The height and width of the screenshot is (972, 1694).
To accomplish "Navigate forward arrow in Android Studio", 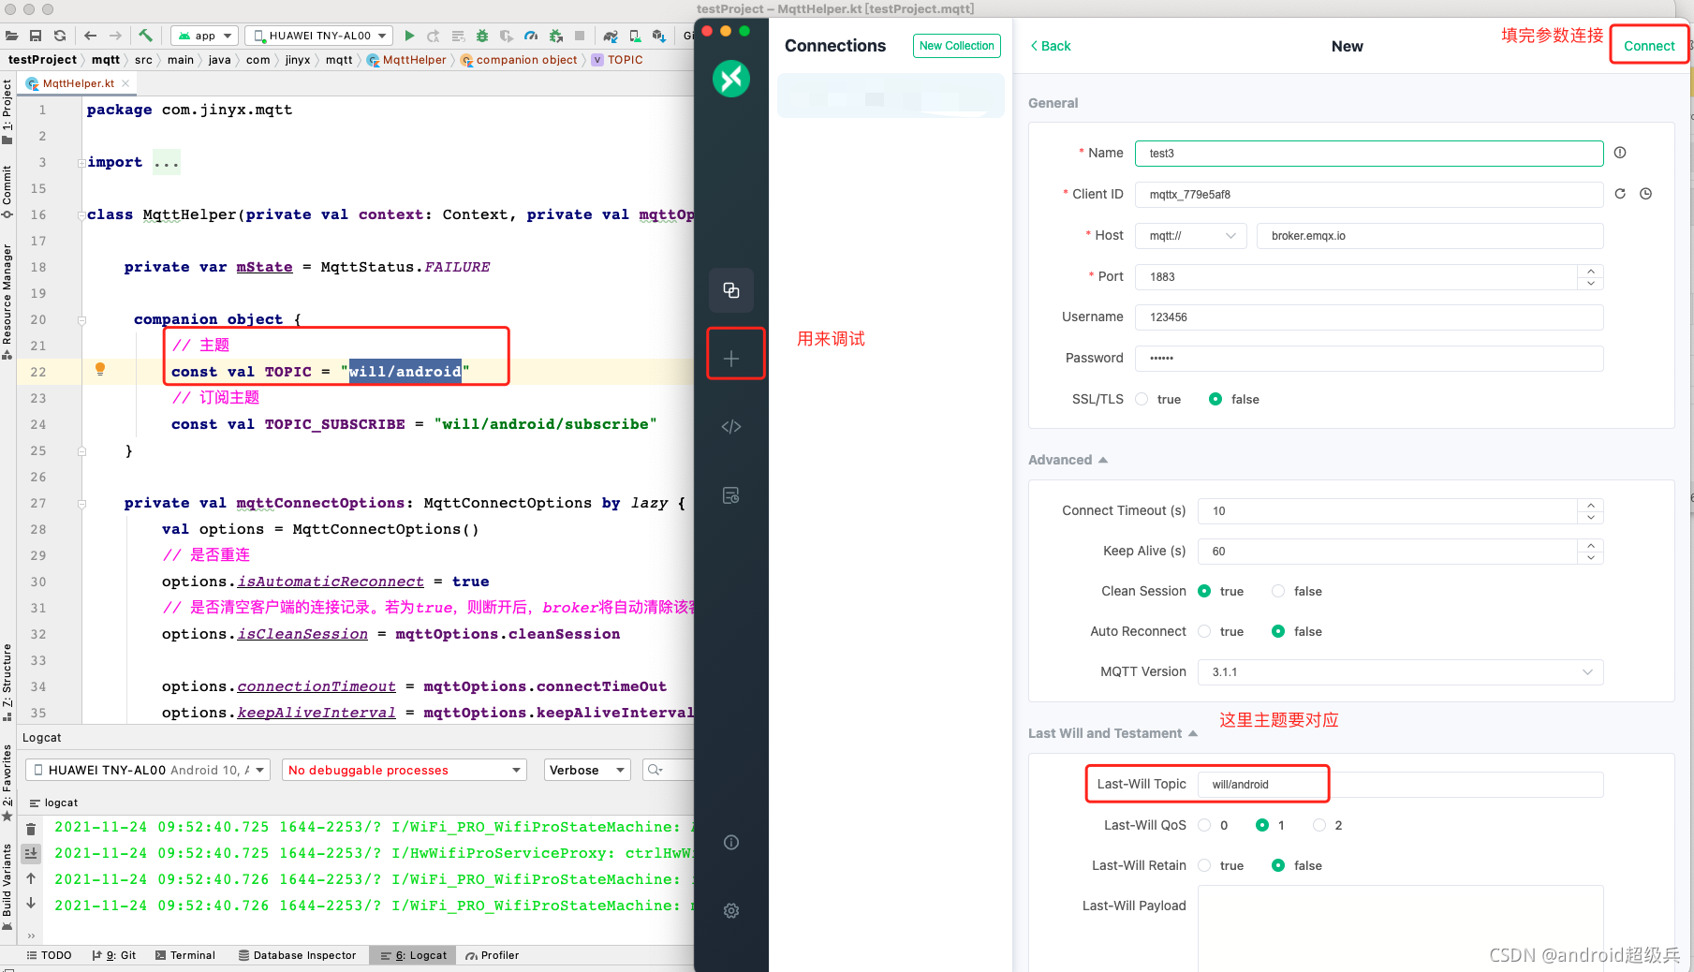I will [x=115, y=36].
